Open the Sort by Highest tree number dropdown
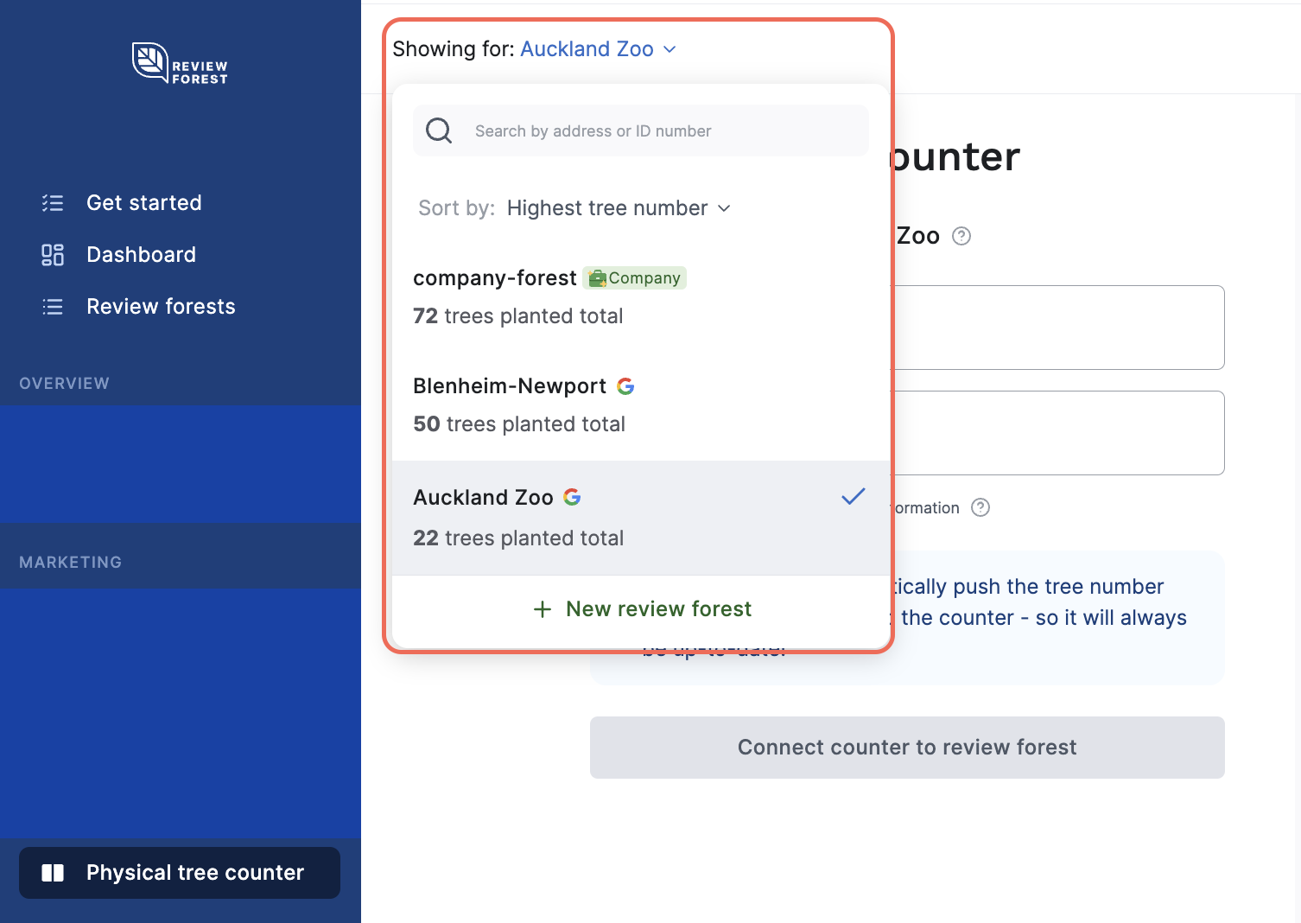 pyautogui.click(x=618, y=208)
